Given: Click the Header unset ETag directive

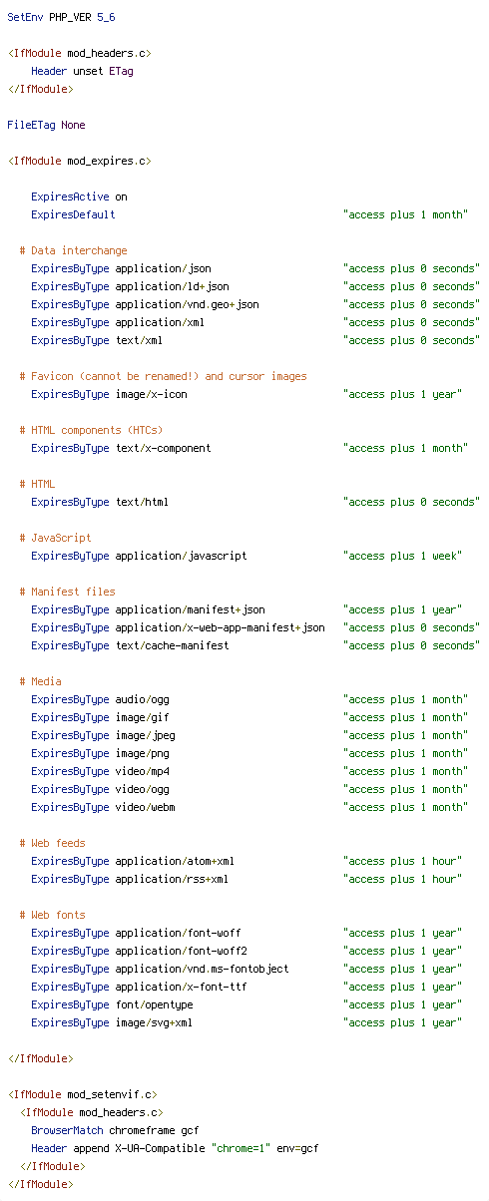Looking at the screenshot, I should (x=82, y=72).
